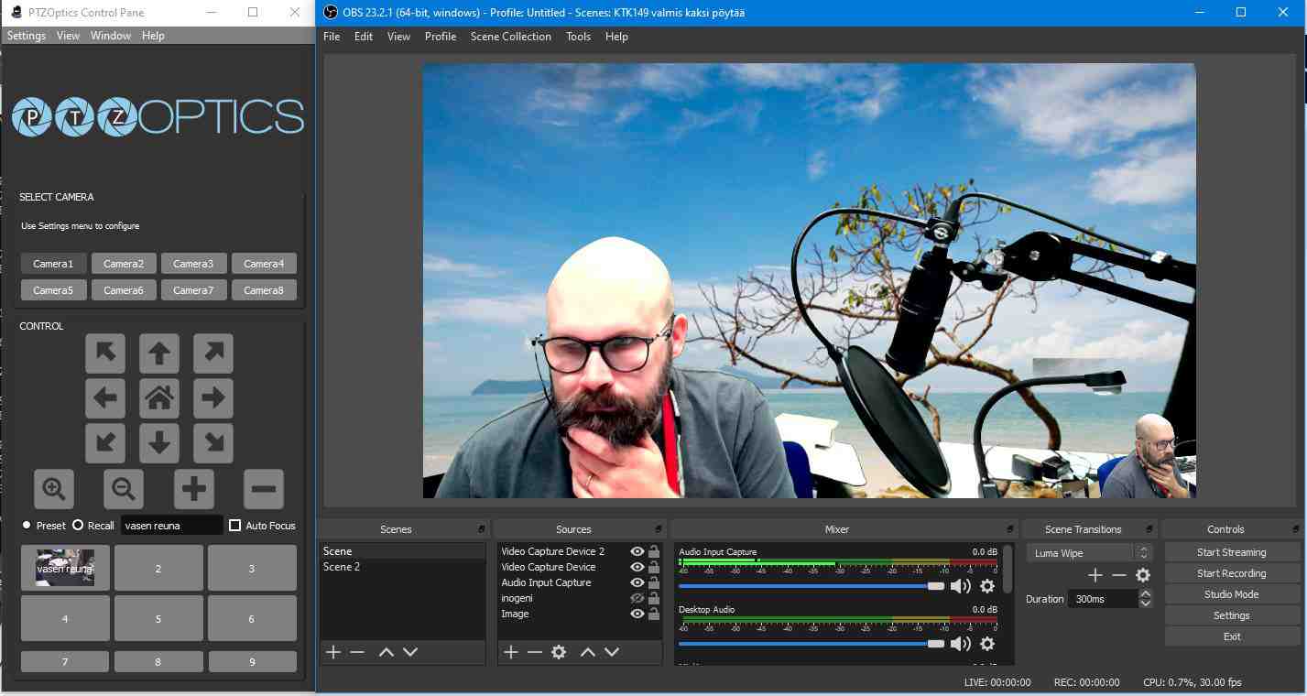1307x696 pixels.
Task: Move source down in Sources list
Action: [612, 652]
